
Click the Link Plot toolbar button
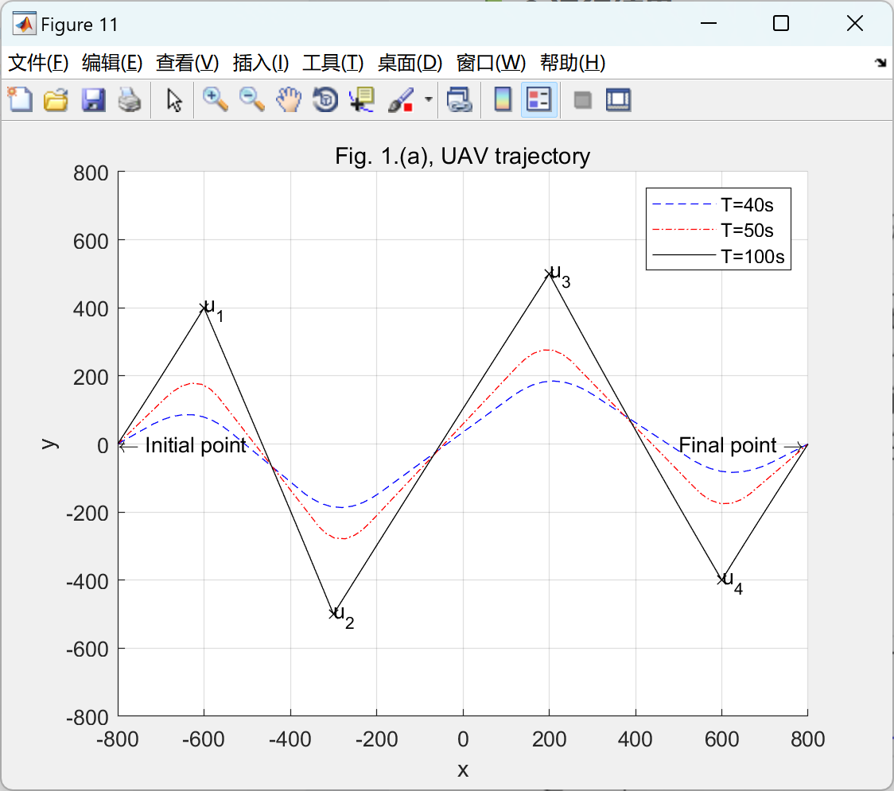click(459, 99)
